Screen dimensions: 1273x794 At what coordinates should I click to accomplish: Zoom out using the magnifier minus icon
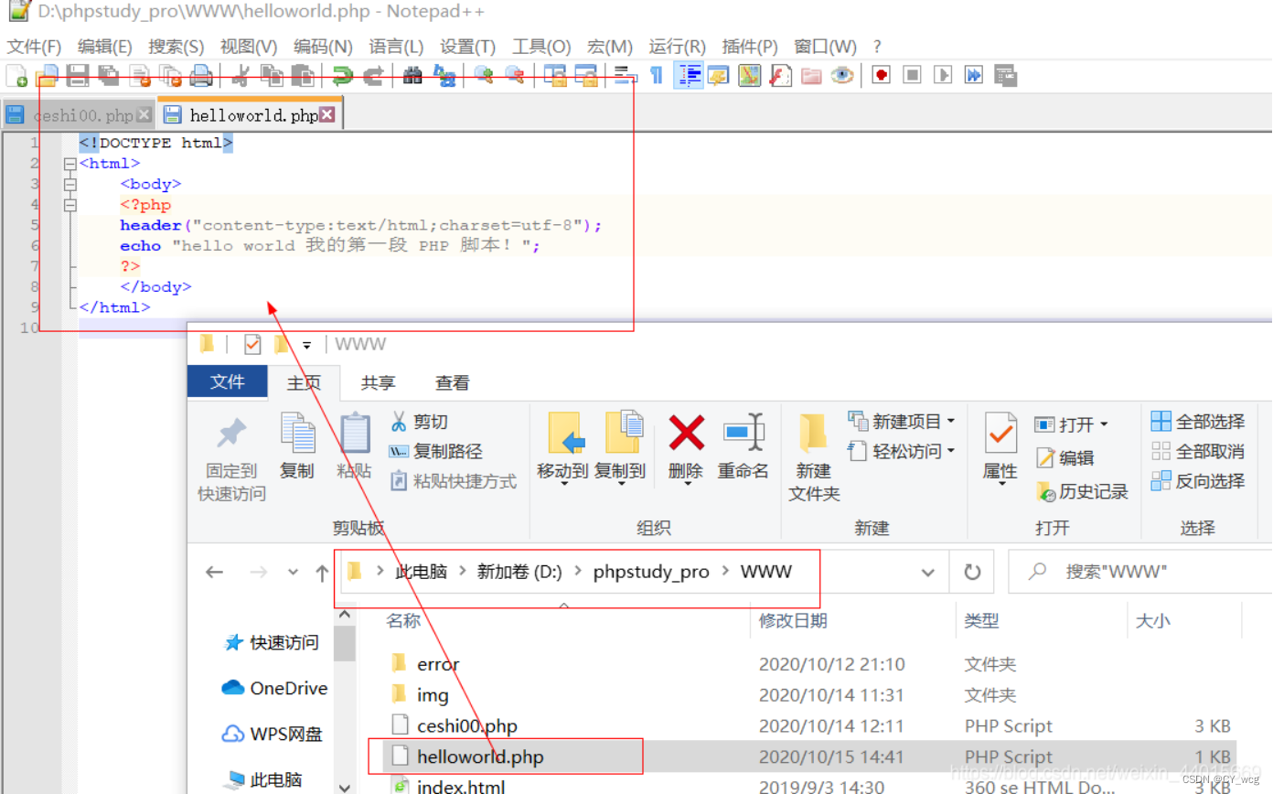pos(514,76)
